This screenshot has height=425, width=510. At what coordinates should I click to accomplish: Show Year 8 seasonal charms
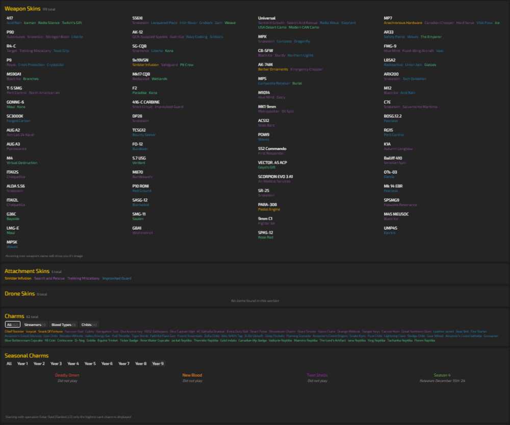[x=141, y=363]
